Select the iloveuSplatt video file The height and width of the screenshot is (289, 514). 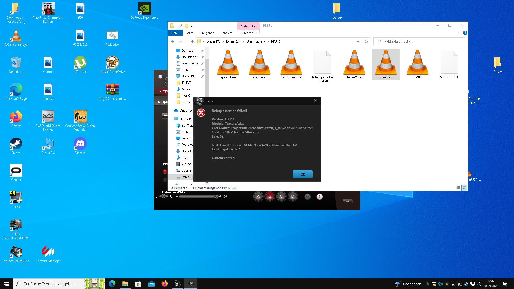354,64
